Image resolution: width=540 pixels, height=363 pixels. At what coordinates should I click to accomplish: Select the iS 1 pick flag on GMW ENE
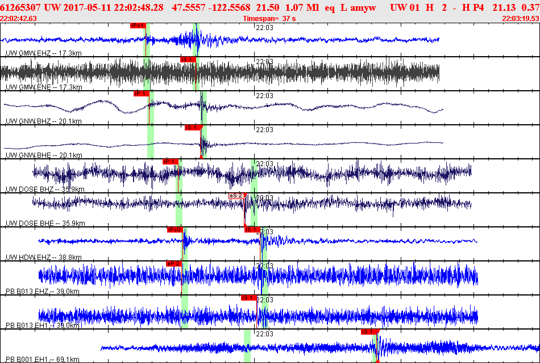pos(188,60)
